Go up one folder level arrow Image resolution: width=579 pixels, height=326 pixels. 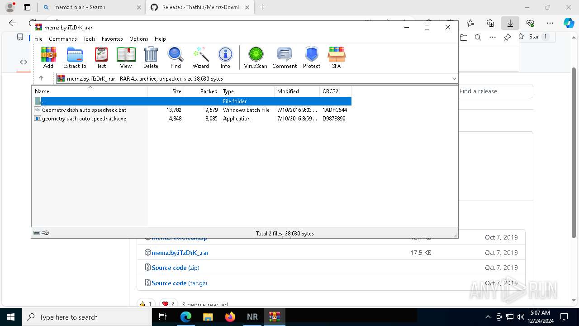[41, 78]
